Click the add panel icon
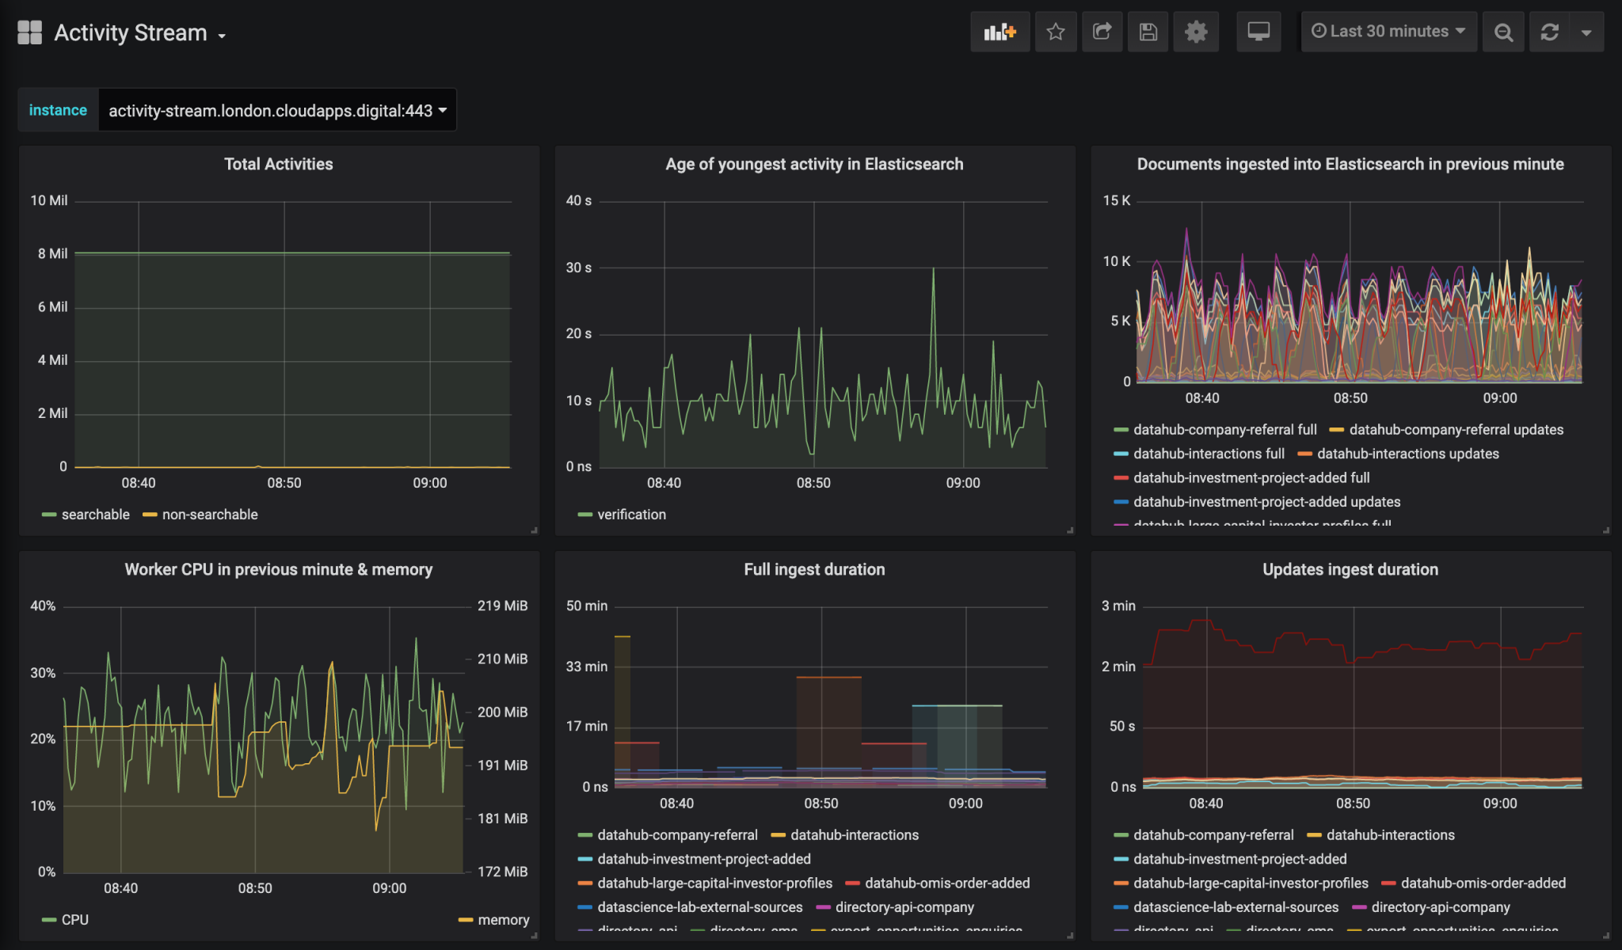 tap(1000, 32)
